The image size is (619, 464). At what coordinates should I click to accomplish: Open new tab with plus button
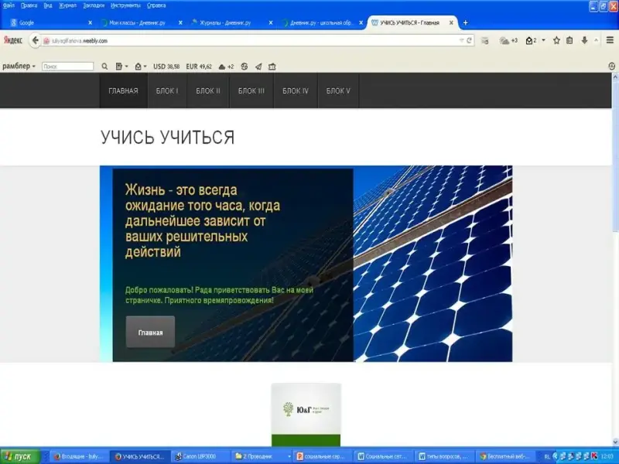click(x=465, y=22)
